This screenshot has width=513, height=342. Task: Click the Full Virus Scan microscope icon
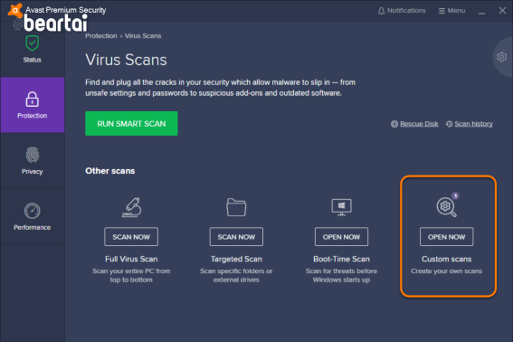[131, 207]
